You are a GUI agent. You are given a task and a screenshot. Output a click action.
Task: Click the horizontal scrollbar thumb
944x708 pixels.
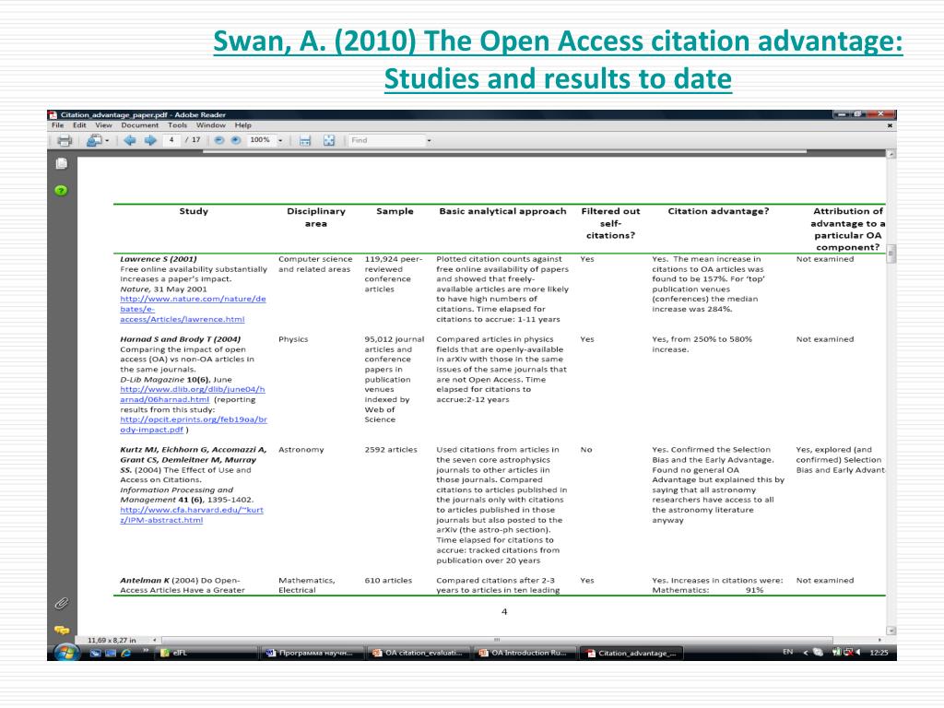tap(497, 640)
